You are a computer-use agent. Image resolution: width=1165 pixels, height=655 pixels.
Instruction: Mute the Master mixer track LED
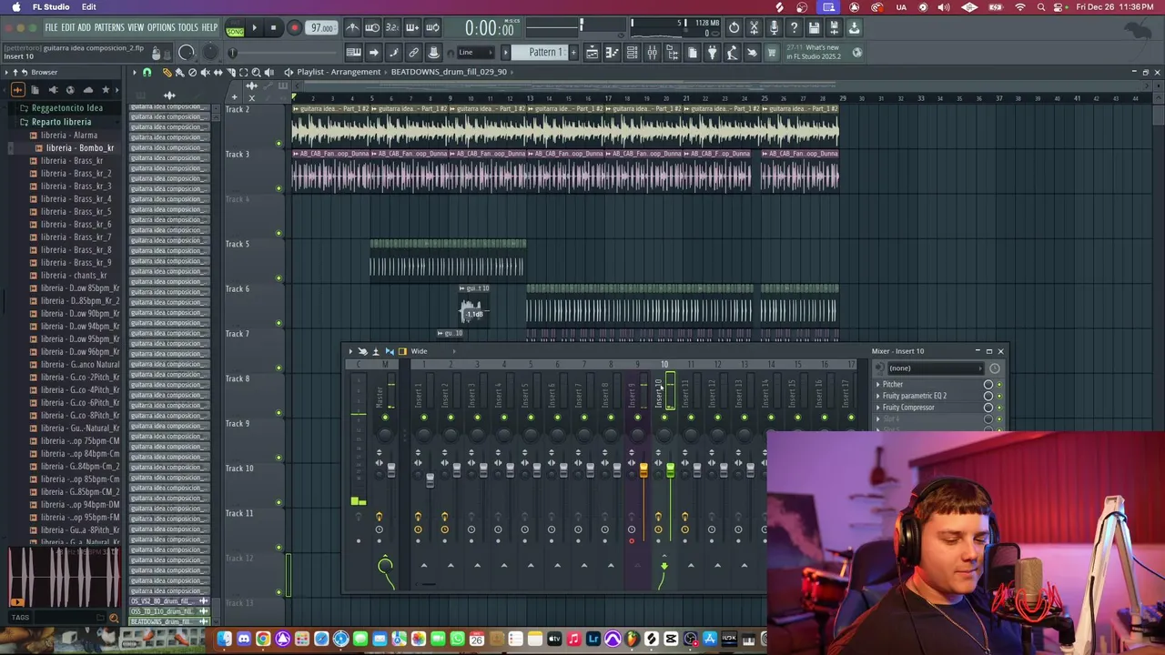tap(385, 418)
